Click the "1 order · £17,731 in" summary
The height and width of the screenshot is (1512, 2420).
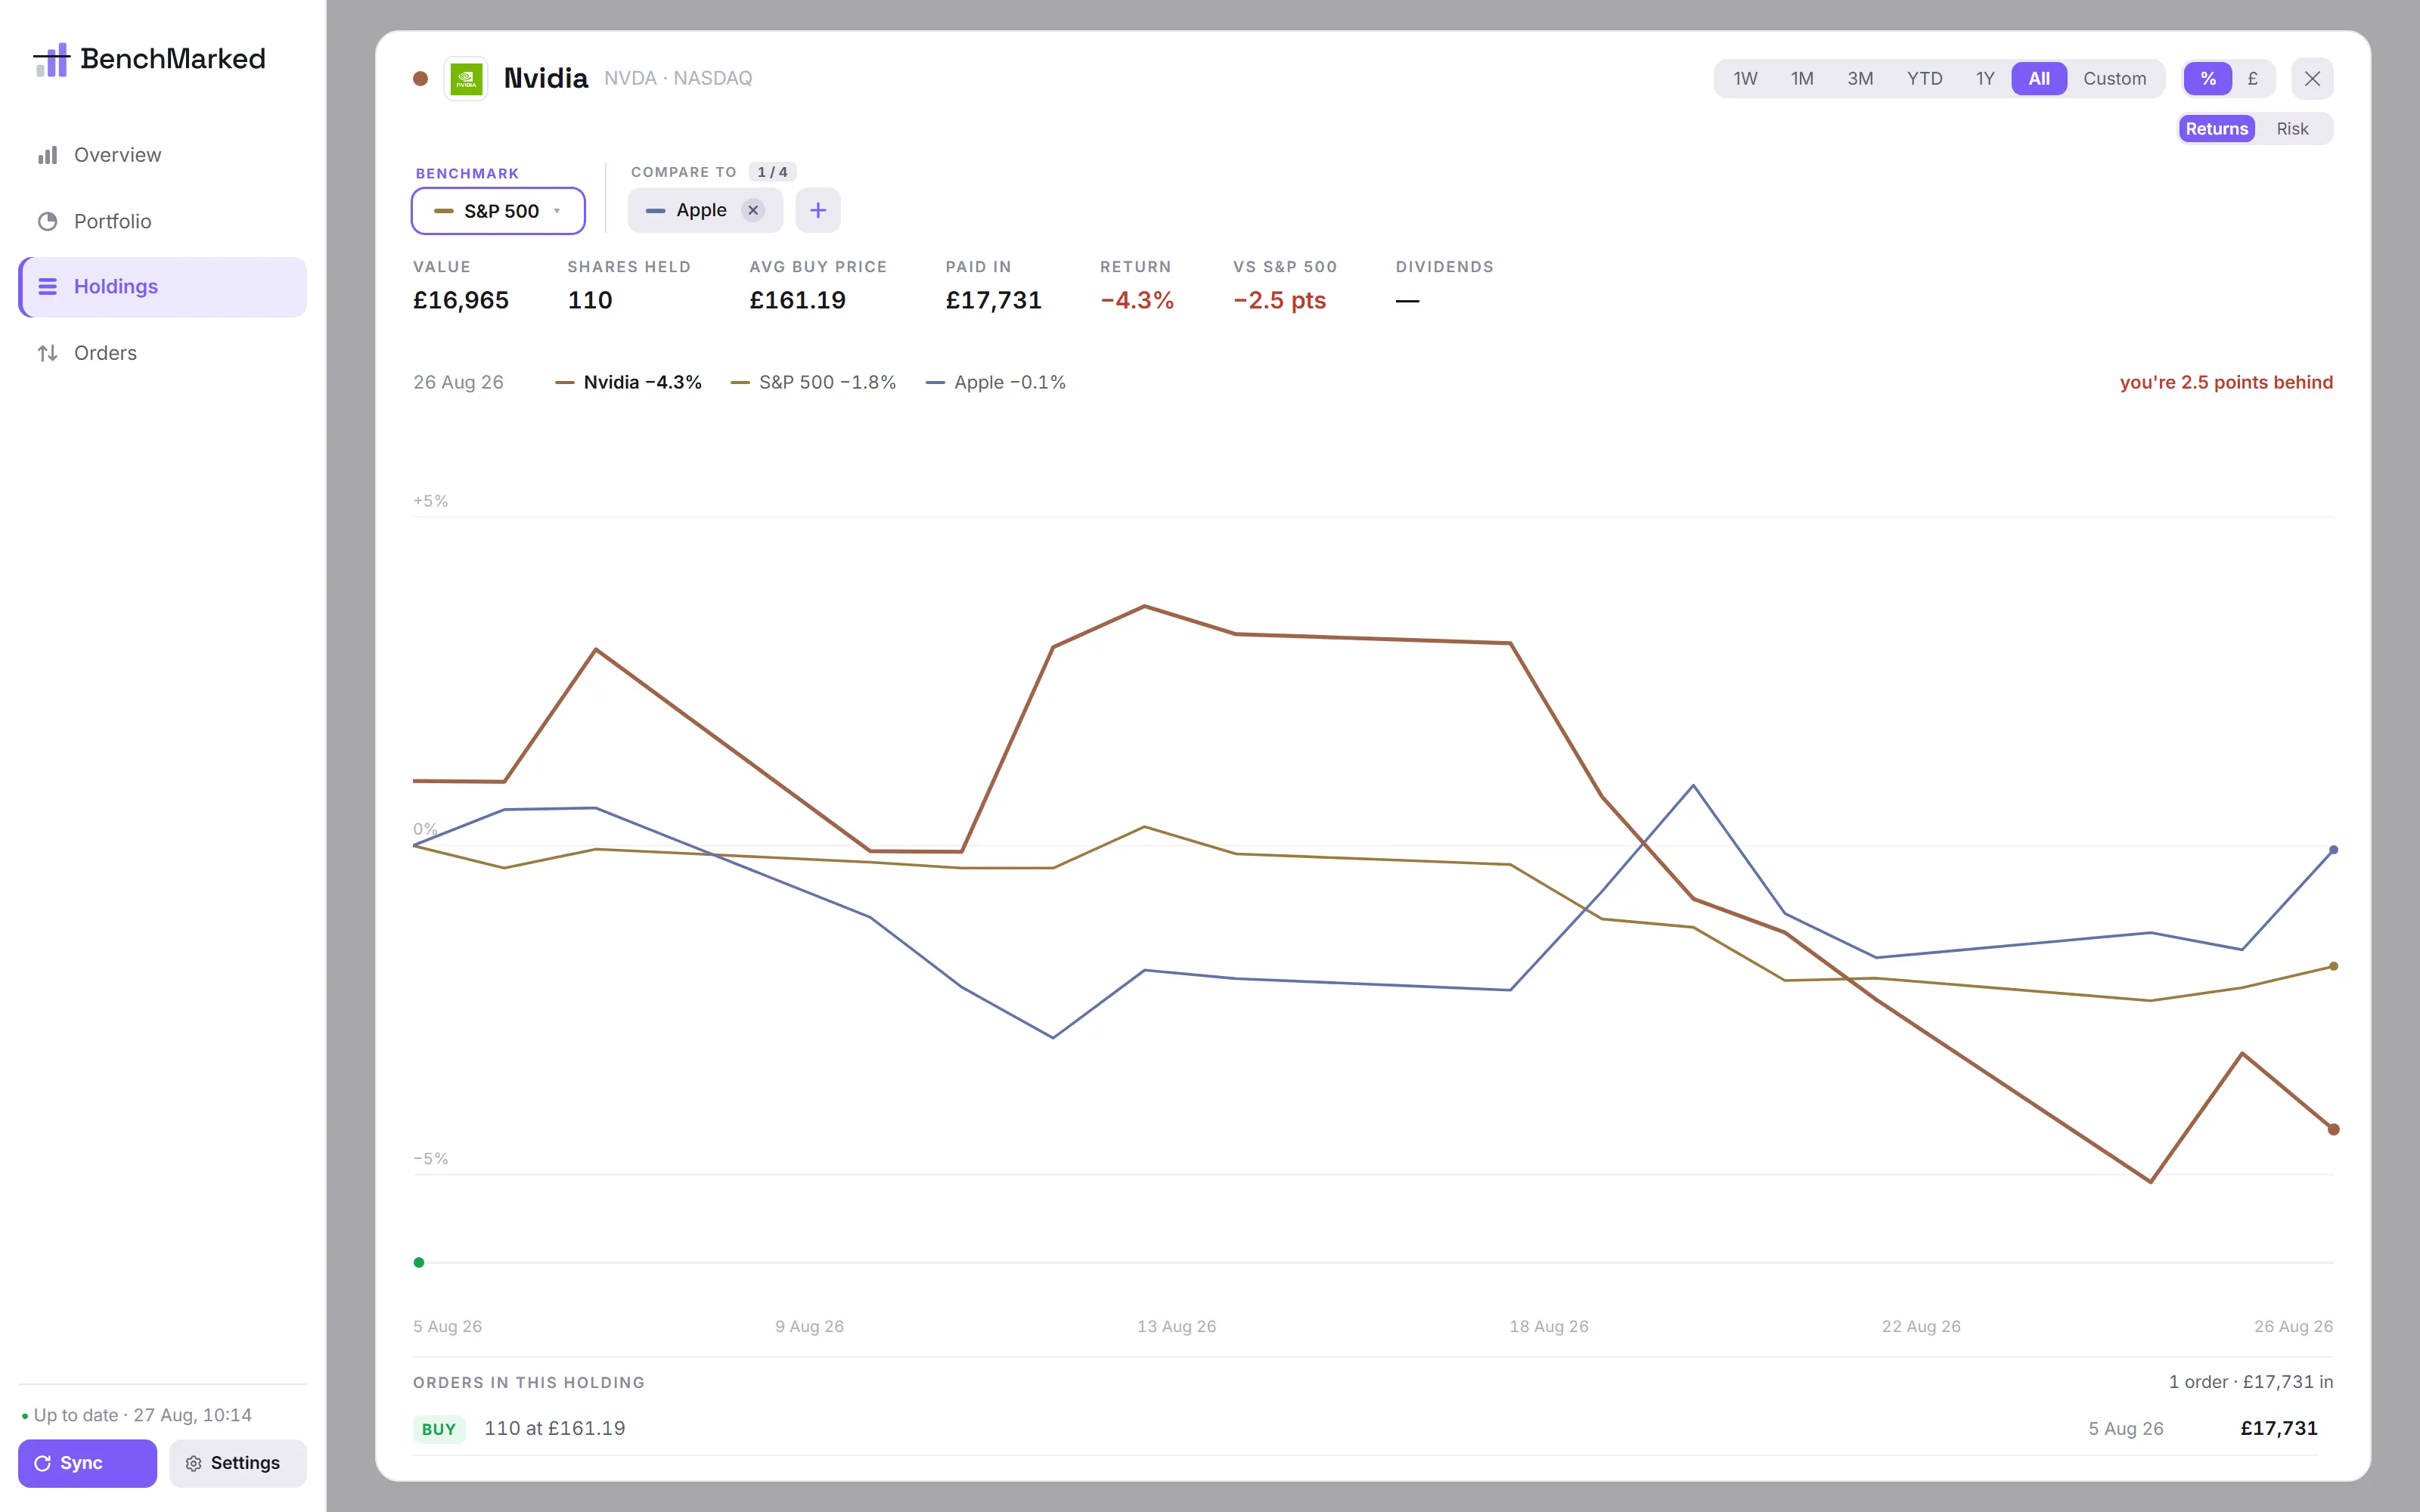pos(2251,1382)
